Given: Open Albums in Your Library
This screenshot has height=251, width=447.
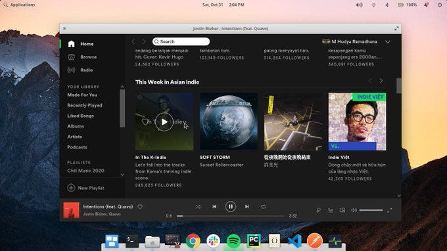Looking at the screenshot, I should 76,126.
